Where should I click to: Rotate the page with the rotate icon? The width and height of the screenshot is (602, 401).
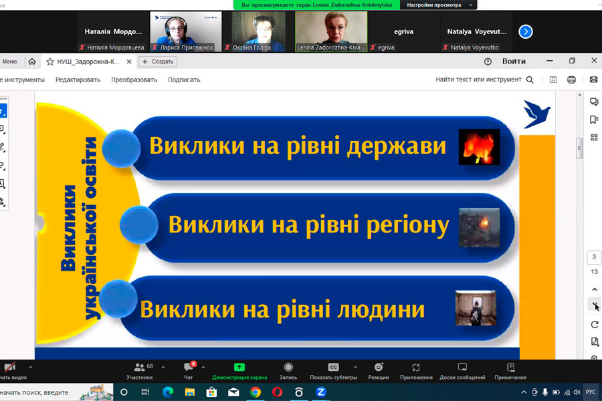point(595,324)
